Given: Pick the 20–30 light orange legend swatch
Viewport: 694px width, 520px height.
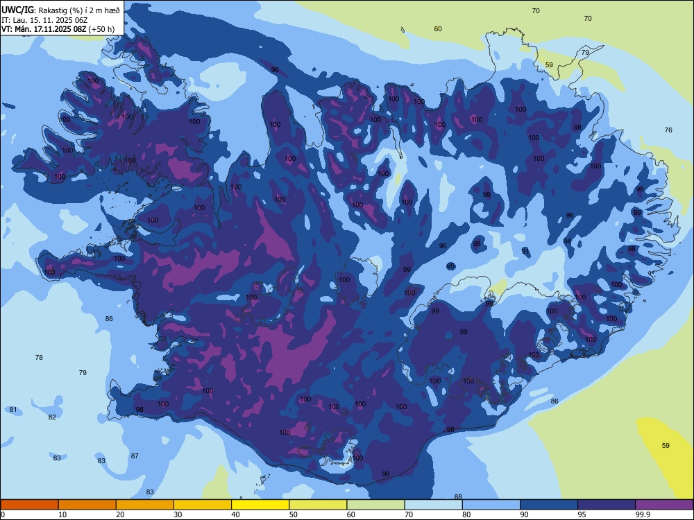Looking at the screenshot, I should tap(145, 505).
